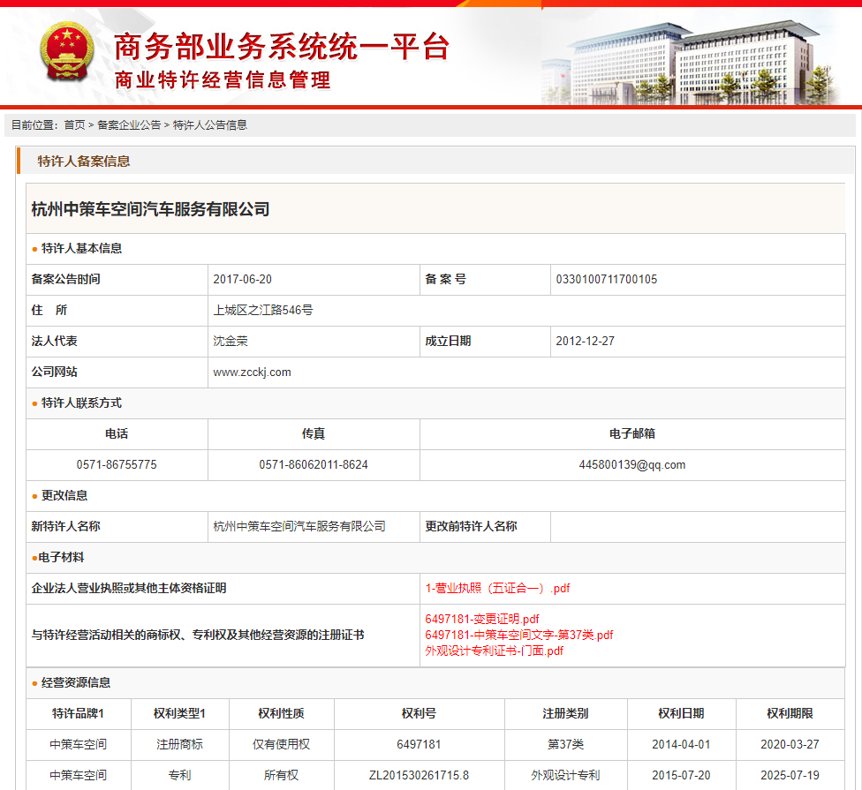Click the 特许人备案信息 section heading

84,161
